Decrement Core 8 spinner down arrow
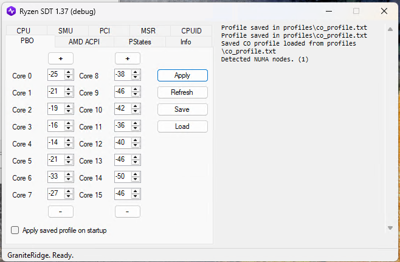Viewport: 400px width, 262px height. (136, 77)
